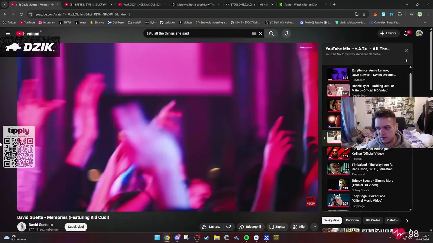The width and height of the screenshot is (433, 243).
Task: Open Steam from taskbar
Action: click(x=207, y=238)
